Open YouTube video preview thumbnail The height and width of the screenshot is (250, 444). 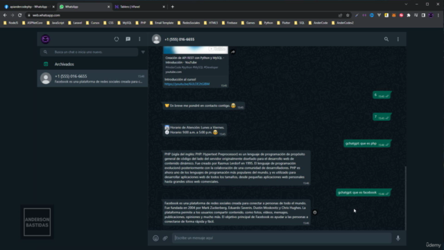[x=196, y=50]
